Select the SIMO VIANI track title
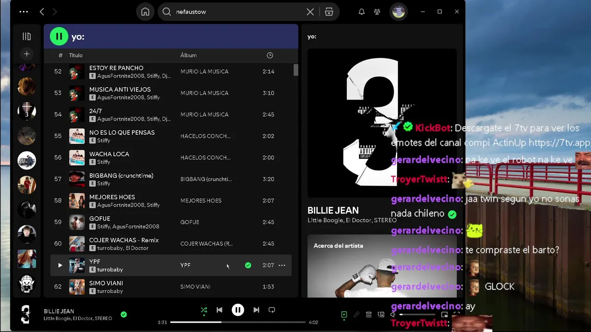Image resolution: width=591 pixels, height=332 pixels. pyautogui.click(x=106, y=283)
